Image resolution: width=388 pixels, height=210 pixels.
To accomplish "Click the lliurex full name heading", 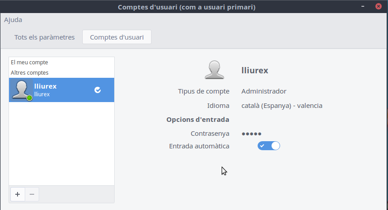I will (254, 70).
